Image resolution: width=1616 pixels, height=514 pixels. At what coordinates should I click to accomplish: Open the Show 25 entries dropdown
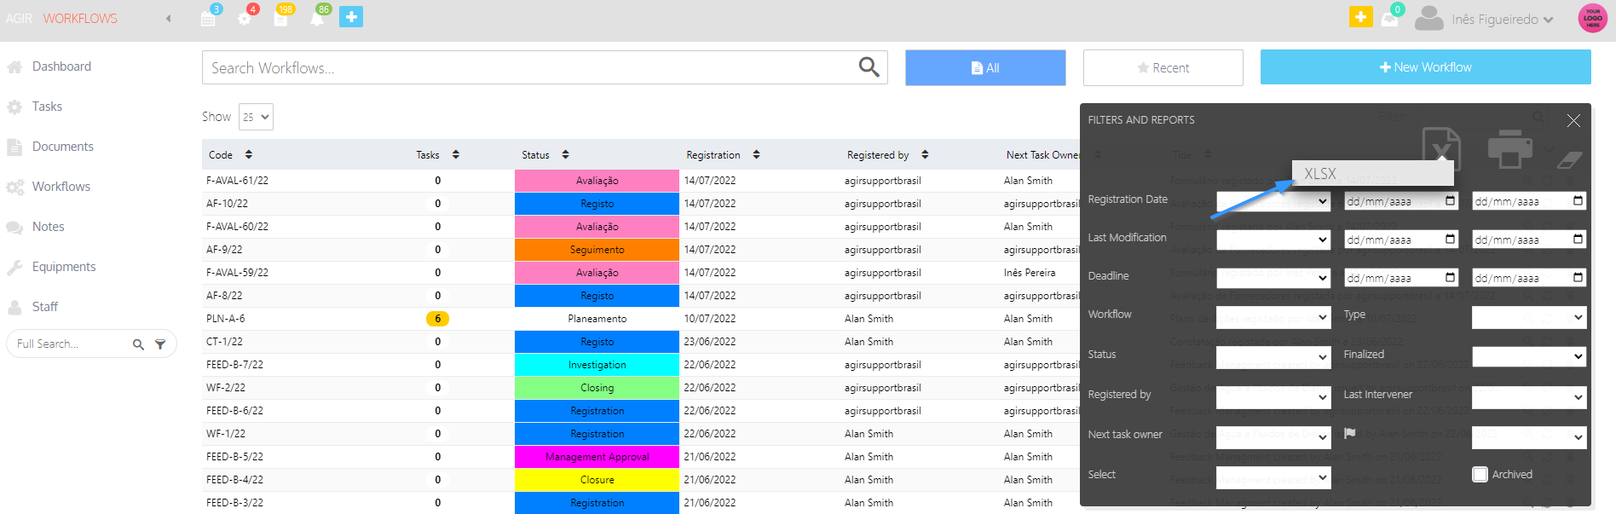point(256,117)
